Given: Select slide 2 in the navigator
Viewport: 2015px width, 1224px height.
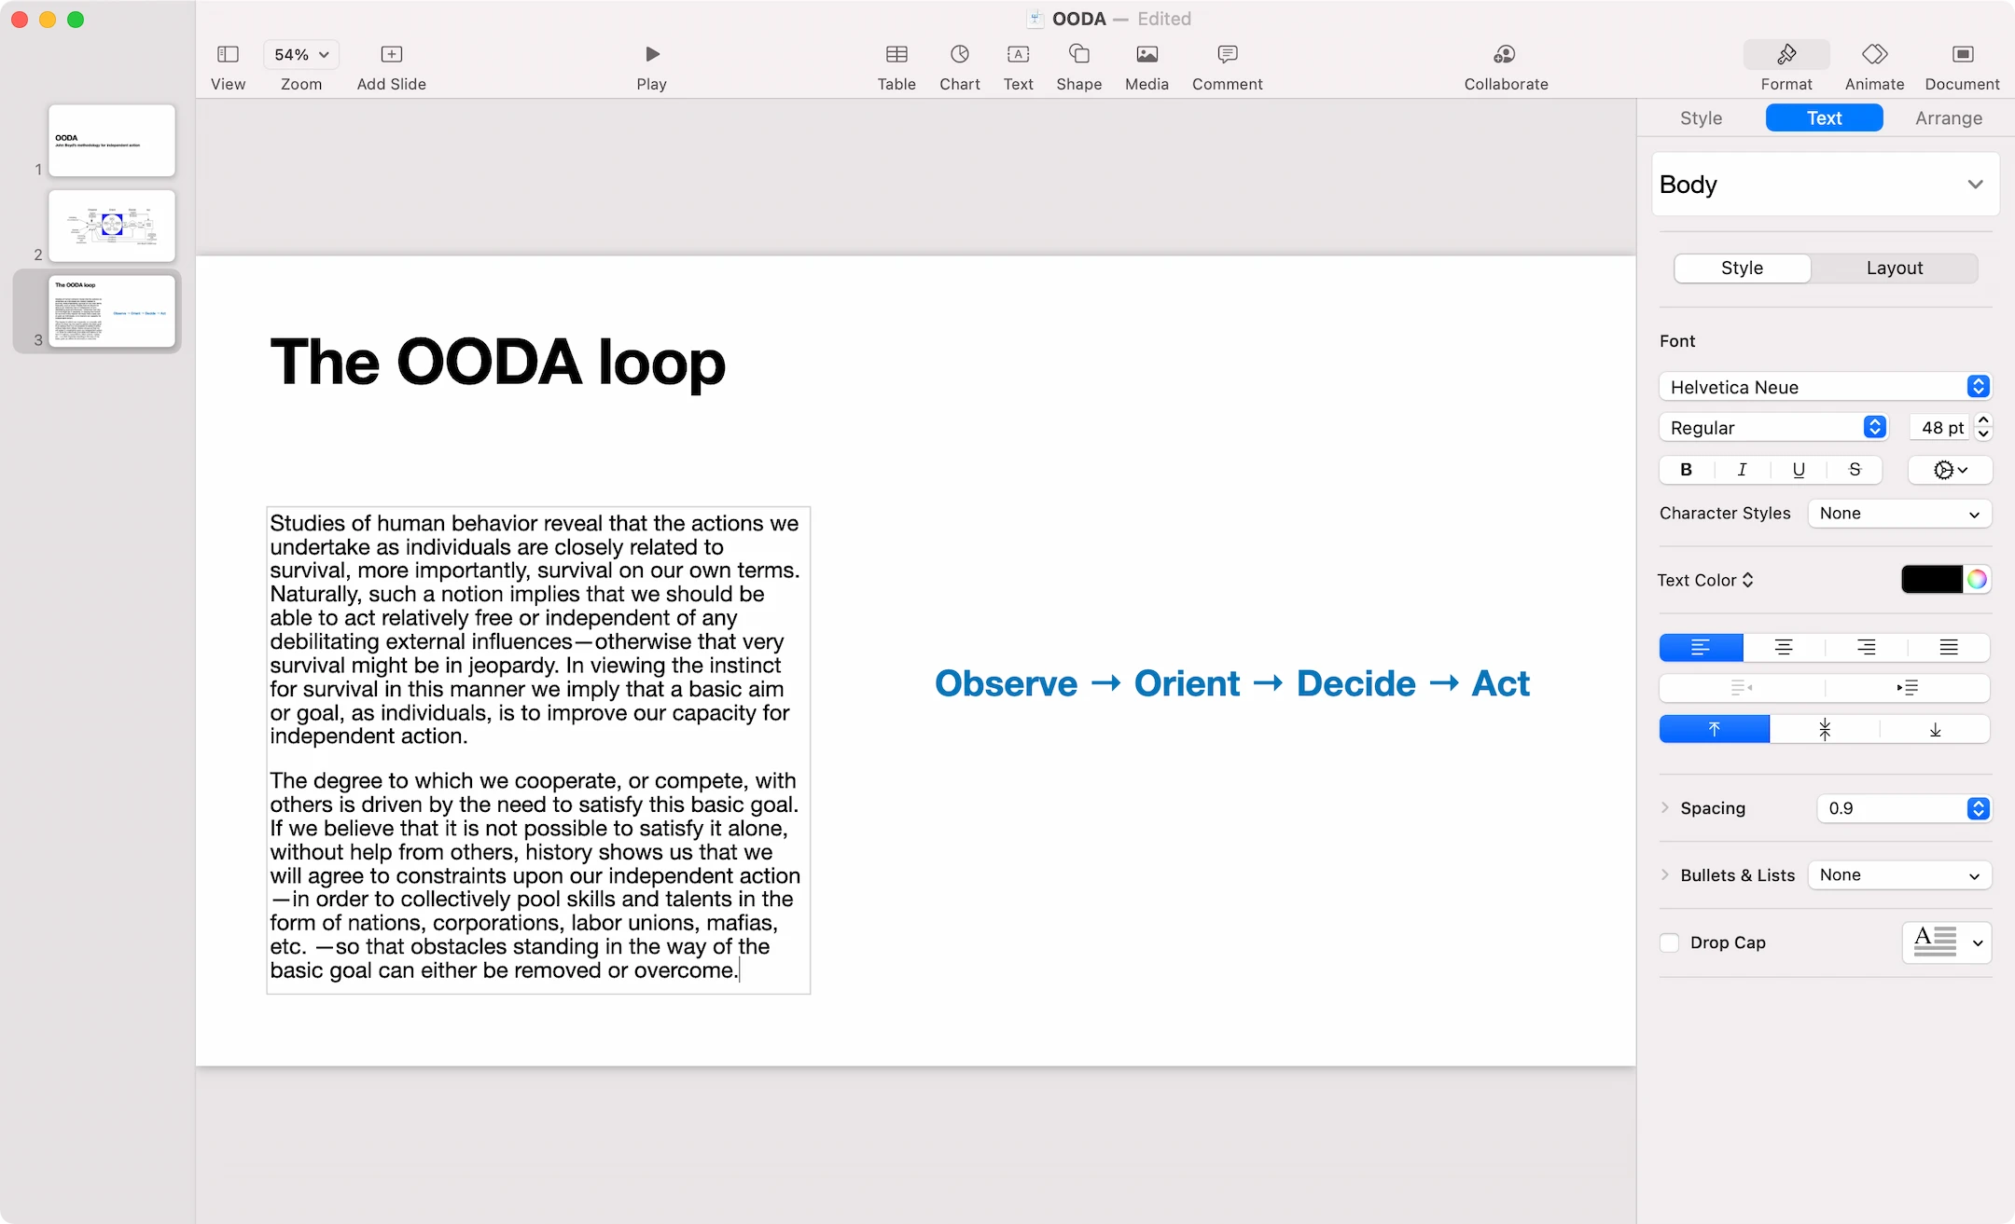Looking at the screenshot, I should tap(111, 225).
